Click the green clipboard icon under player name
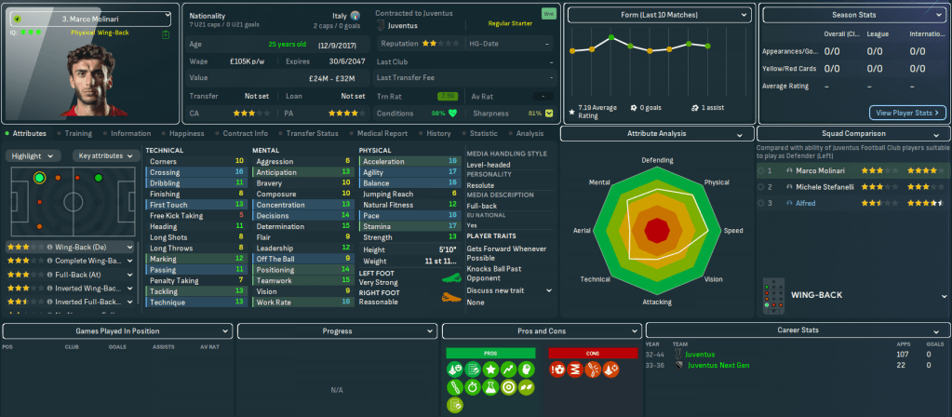Viewport: 952px width, 417px height. 165,34
